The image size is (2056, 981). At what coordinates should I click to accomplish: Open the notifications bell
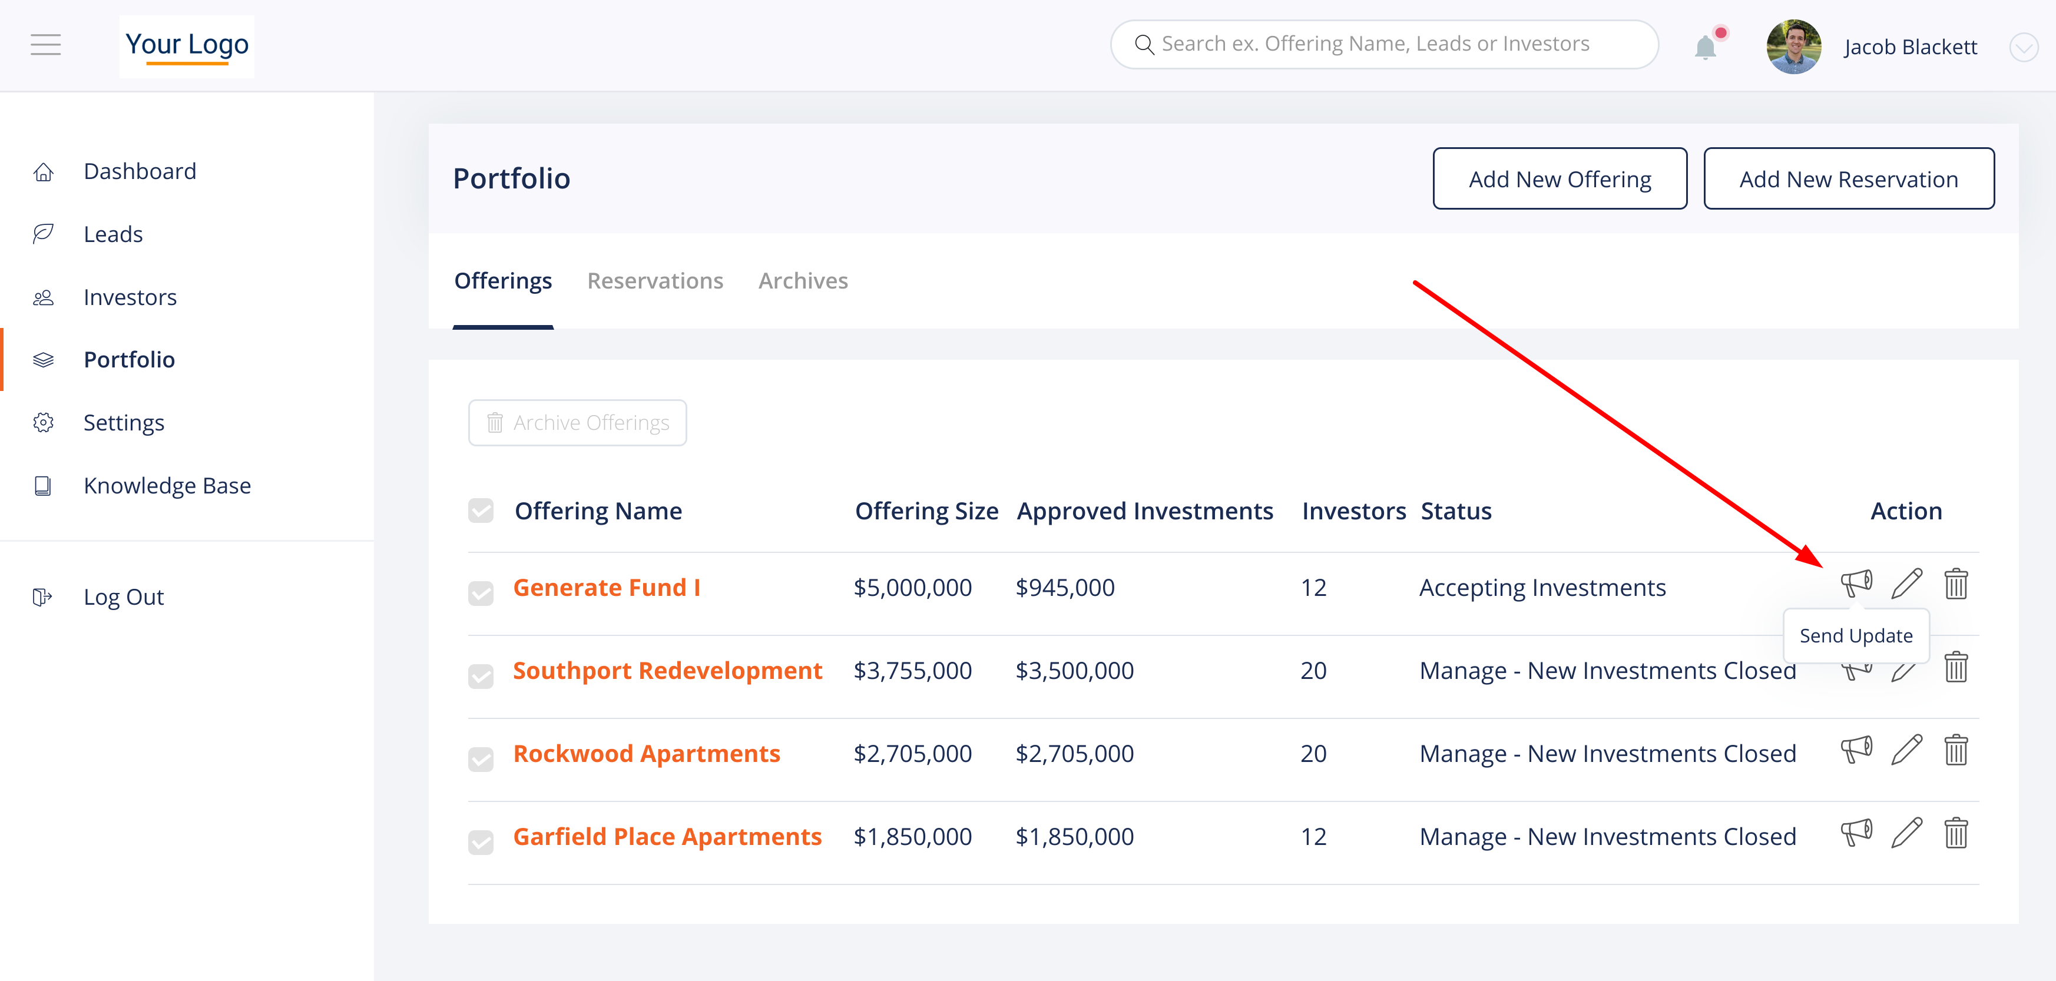pyautogui.click(x=1705, y=47)
